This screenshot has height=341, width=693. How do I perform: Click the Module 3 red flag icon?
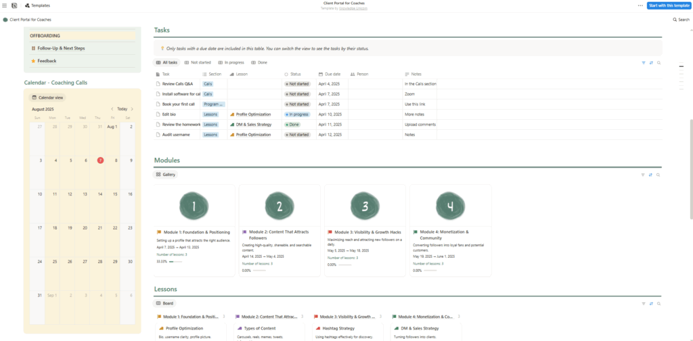[x=330, y=232]
